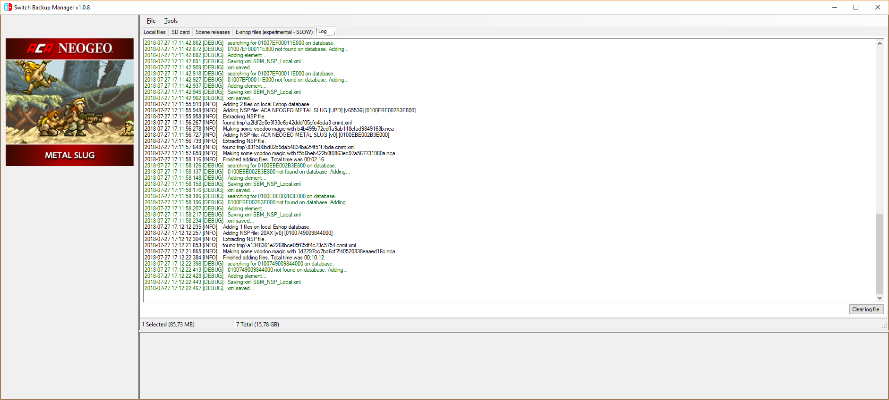Click the ACA NEOGEO Metal Slug cover image
The height and width of the screenshot is (400, 889).
tap(69, 102)
